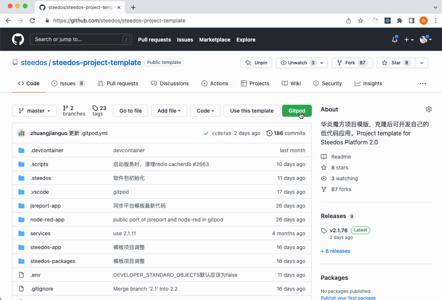Open the About settings gear
The image size is (442, 300).
pos(429,109)
